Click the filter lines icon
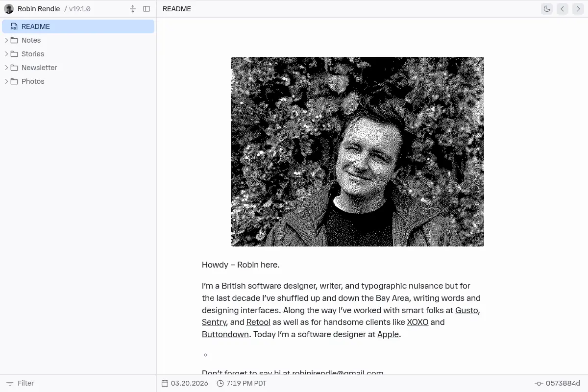The height and width of the screenshot is (392, 588). [10, 383]
